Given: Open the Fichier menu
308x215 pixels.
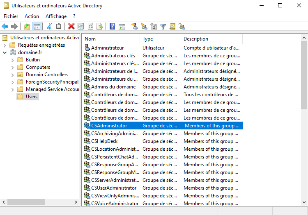Looking at the screenshot, I should coord(11,16).
